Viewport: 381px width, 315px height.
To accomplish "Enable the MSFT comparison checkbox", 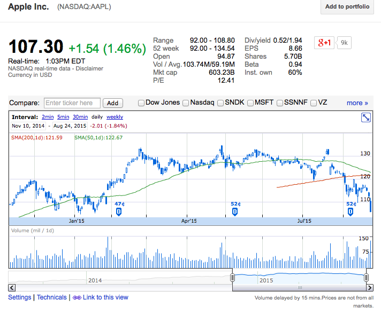I will [x=250, y=103].
